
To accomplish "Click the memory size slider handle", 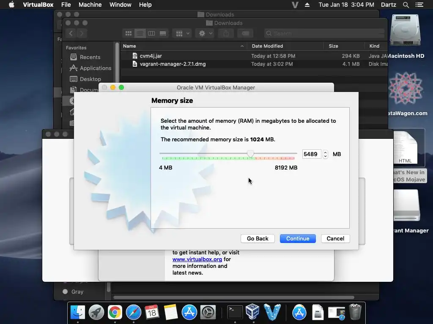I will (x=250, y=154).
